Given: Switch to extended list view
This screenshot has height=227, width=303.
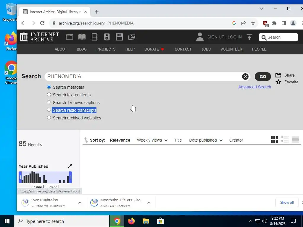Looking at the screenshot, I should pyautogui.click(x=285, y=140).
